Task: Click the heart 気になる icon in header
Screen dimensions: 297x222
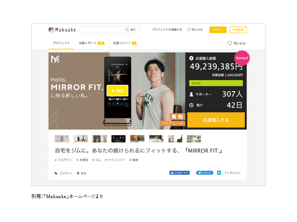Action: pos(189,30)
